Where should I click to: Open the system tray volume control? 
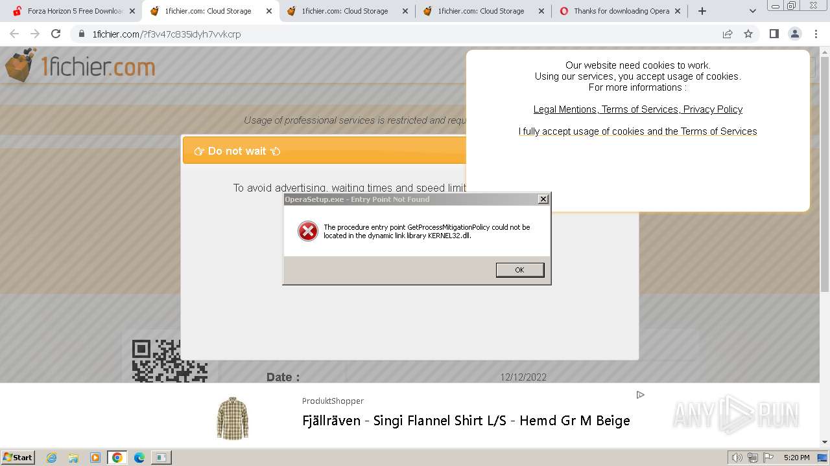point(737,458)
